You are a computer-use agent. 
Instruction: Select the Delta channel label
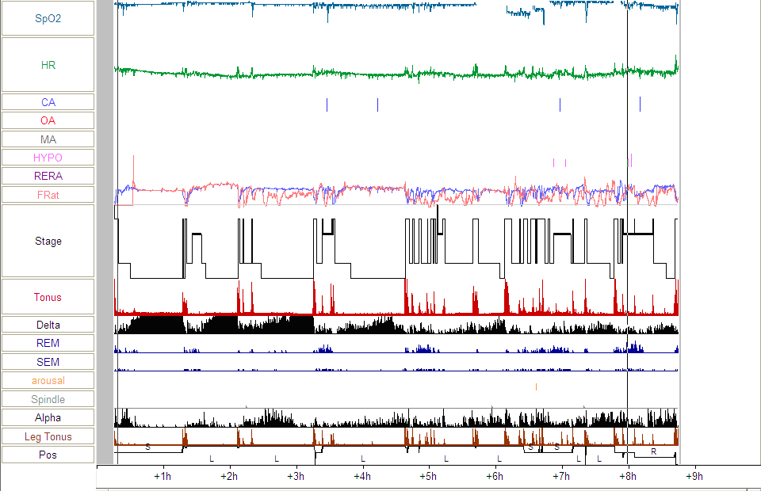point(48,325)
